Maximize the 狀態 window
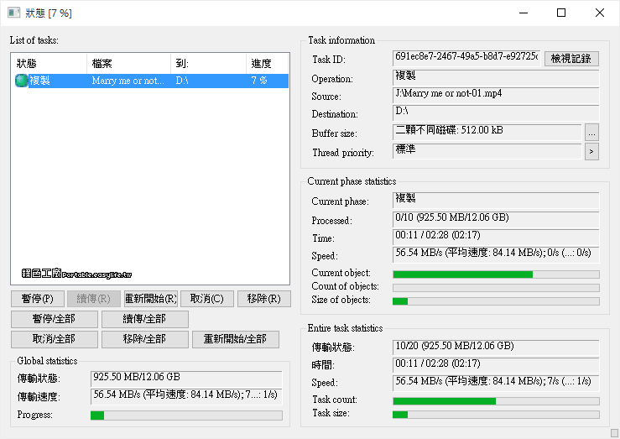 (x=561, y=13)
